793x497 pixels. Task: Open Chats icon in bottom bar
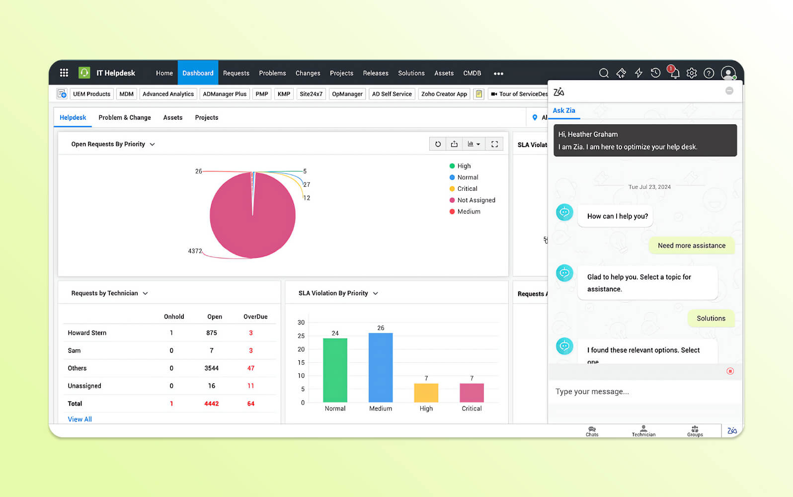click(592, 431)
